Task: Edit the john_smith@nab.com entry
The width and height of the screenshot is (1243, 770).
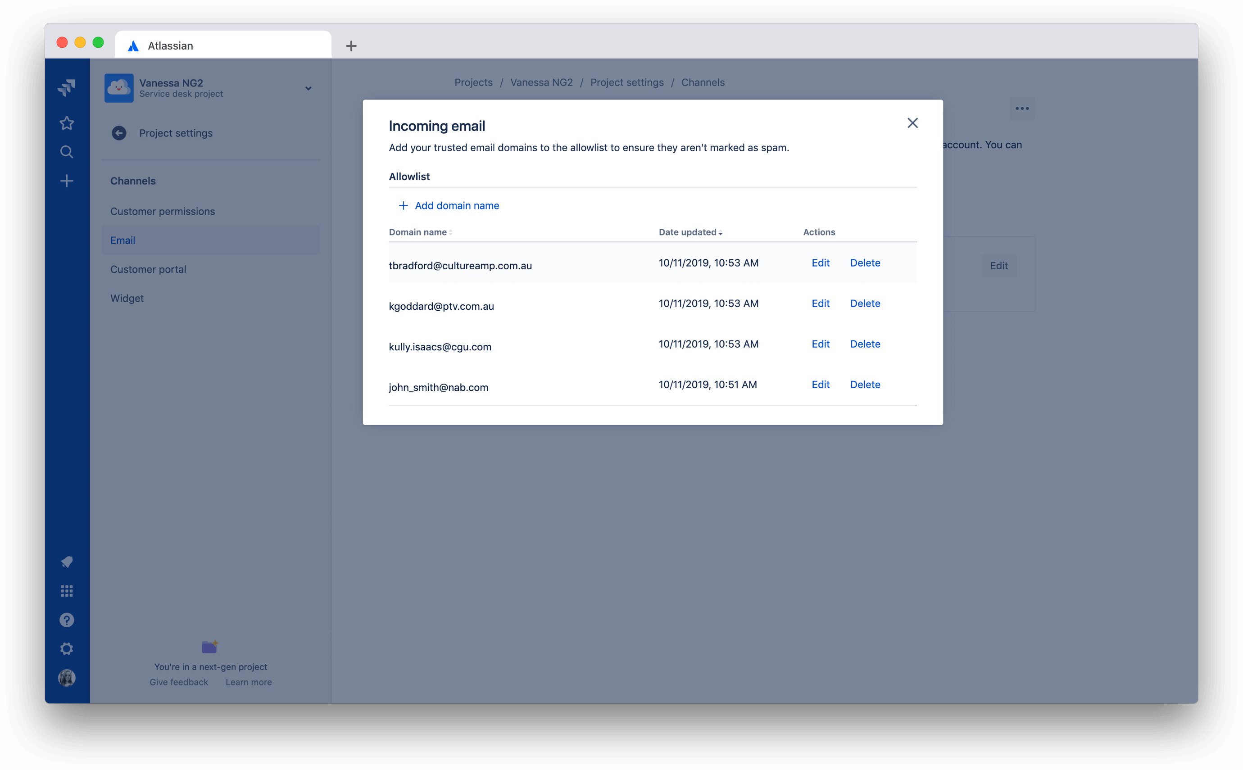Action: pos(821,385)
